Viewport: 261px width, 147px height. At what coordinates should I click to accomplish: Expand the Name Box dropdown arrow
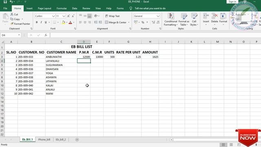(19, 35)
